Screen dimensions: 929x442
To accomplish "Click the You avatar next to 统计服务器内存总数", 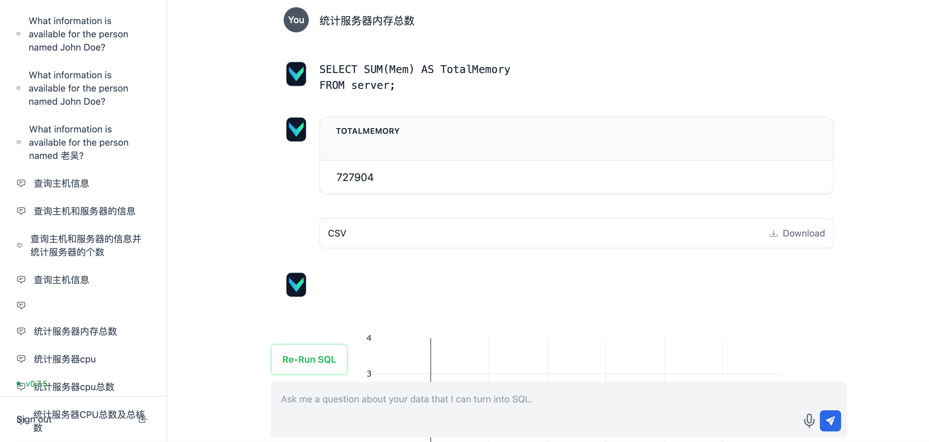I will point(296,20).
